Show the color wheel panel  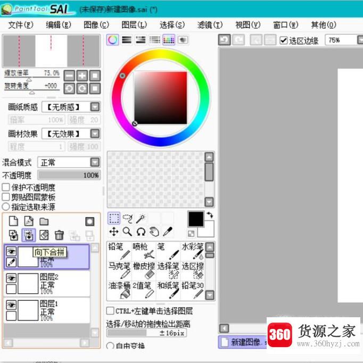(113, 40)
